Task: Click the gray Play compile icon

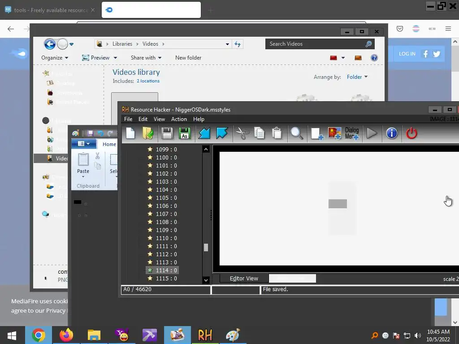Action: pyautogui.click(x=372, y=133)
